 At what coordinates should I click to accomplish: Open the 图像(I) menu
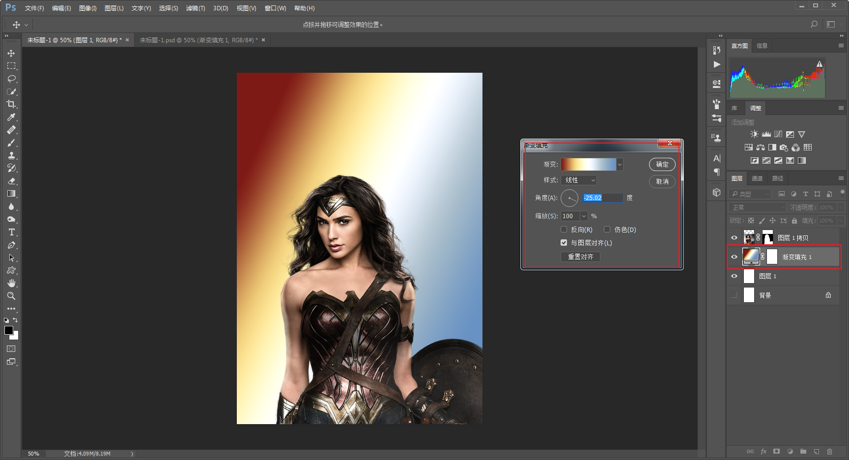coord(88,8)
